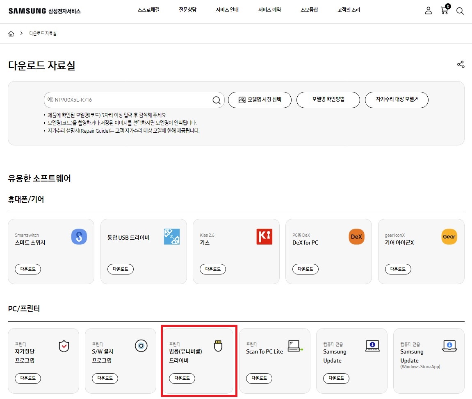
Task: Download Samsung Update for computer
Action: coord(336,378)
